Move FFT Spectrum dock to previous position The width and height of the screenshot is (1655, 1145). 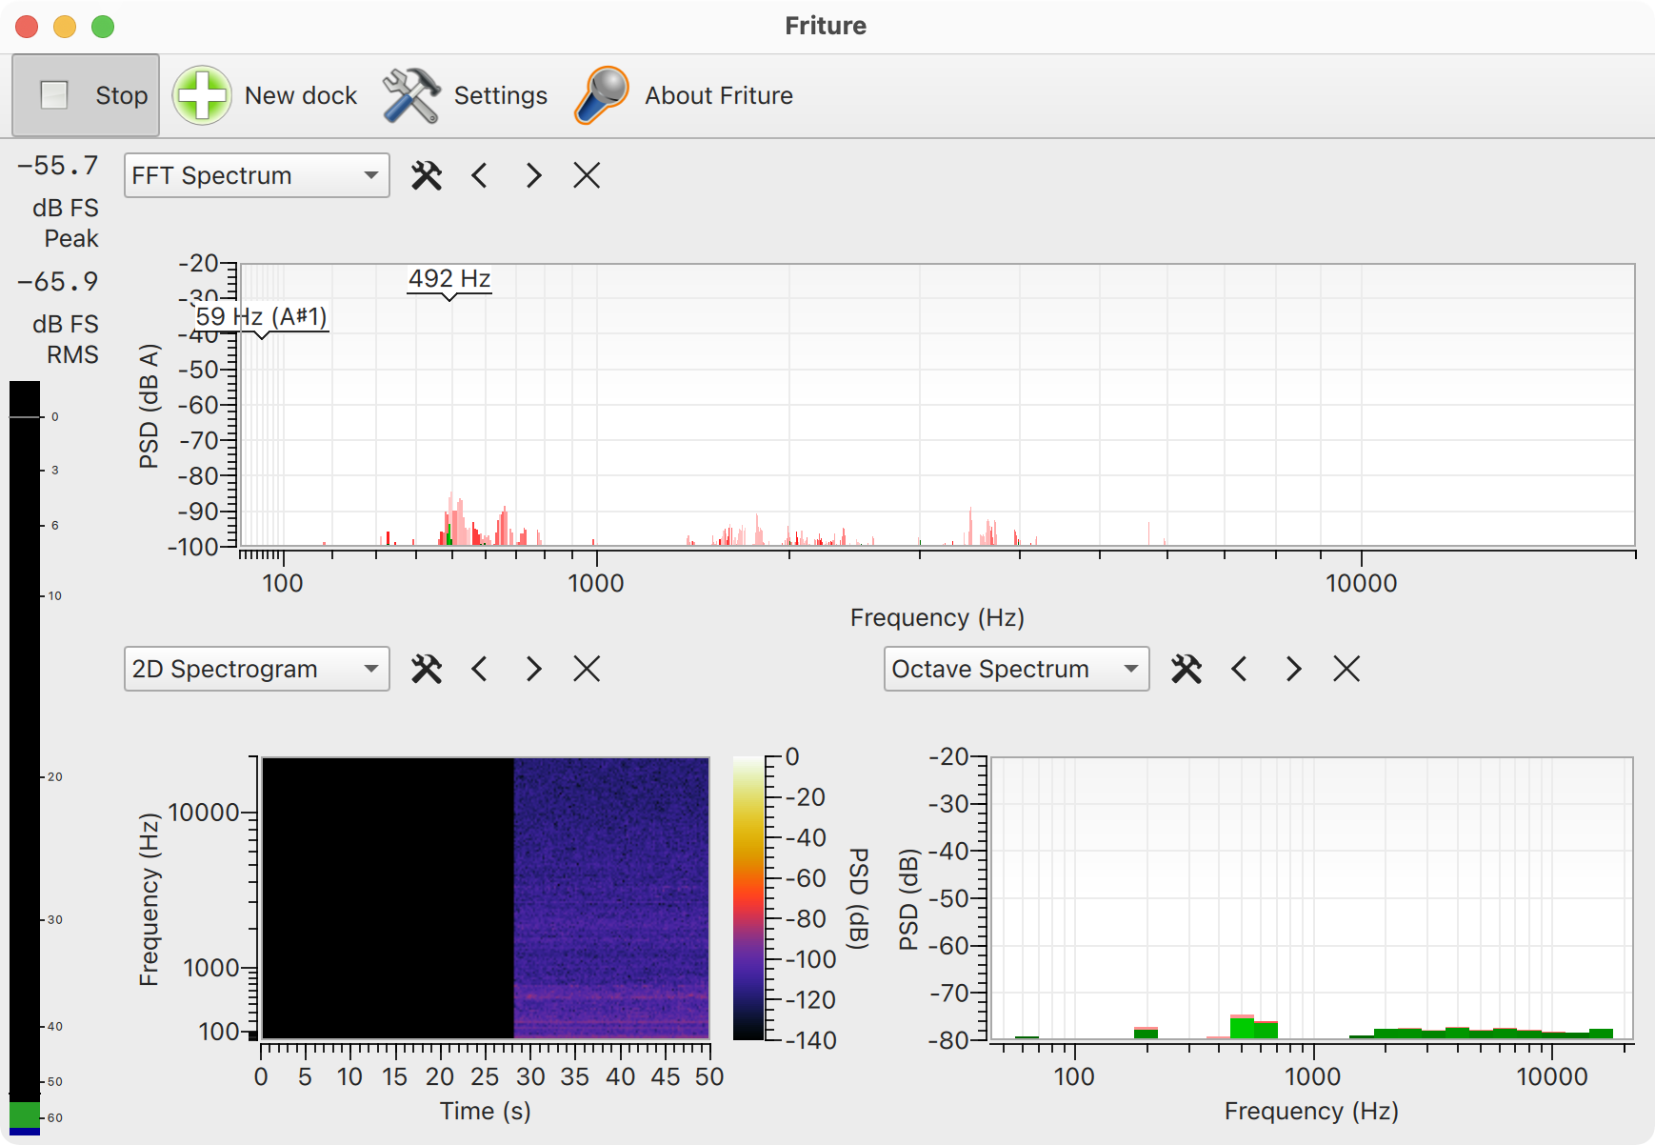pos(480,175)
